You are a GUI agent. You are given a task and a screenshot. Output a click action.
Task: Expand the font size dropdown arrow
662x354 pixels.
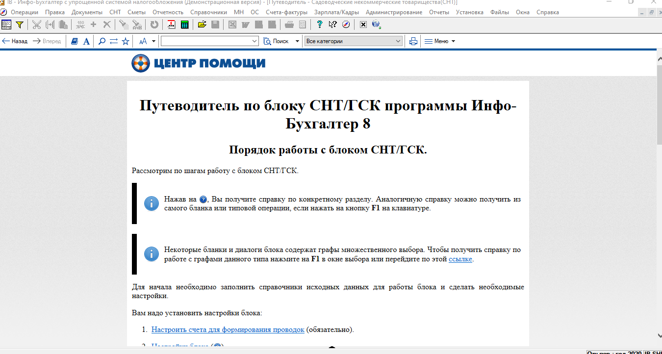pyautogui.click(x=153, y=41)
